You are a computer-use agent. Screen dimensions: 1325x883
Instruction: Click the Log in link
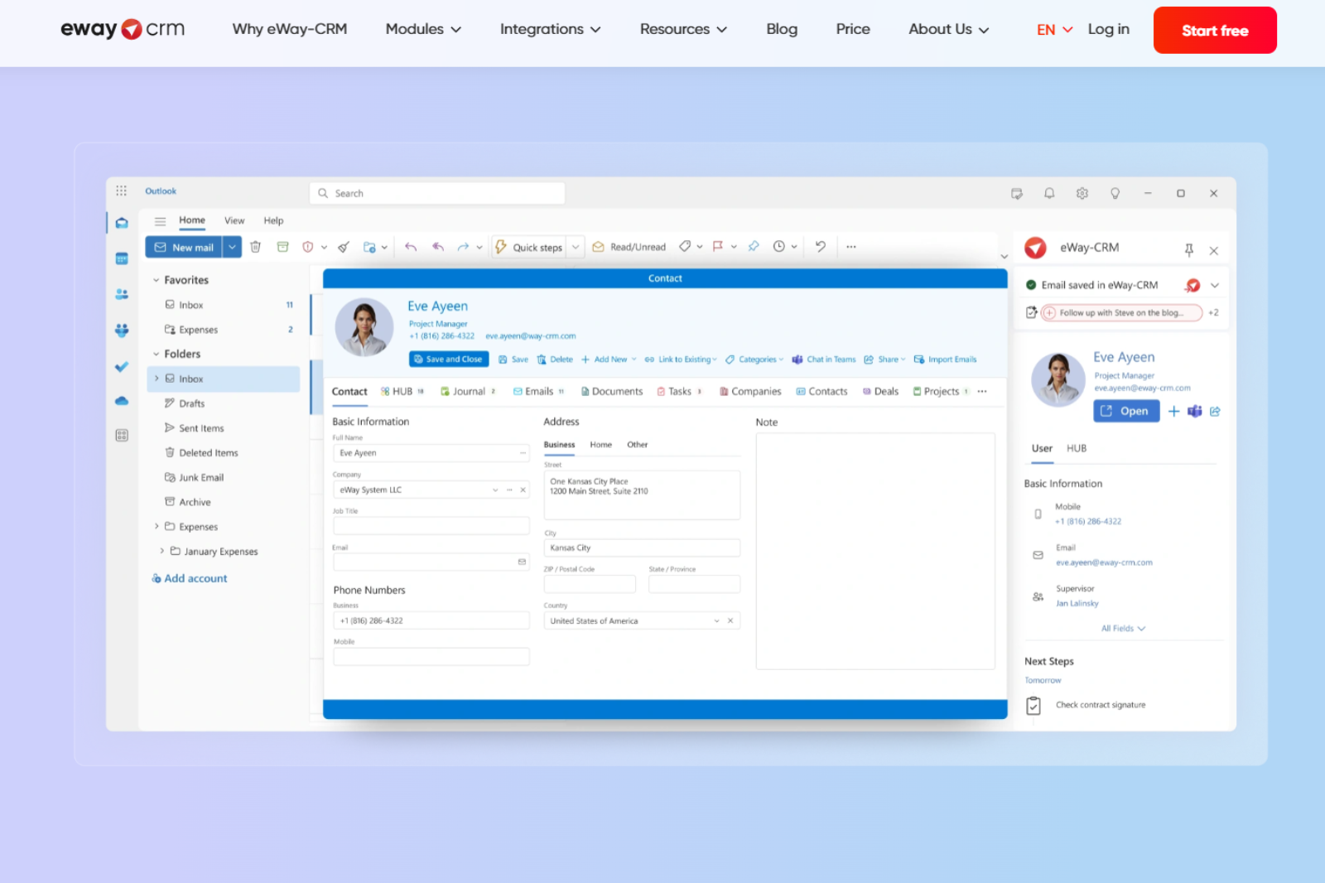(1108, 29)
